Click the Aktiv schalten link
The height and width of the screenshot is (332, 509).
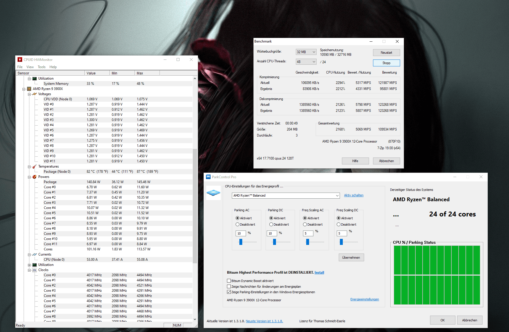[354, 195]
